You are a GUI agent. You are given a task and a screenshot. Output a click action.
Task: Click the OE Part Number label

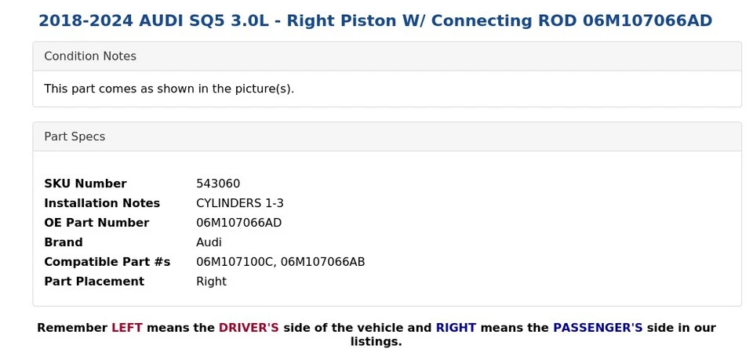tap(96, 223)
